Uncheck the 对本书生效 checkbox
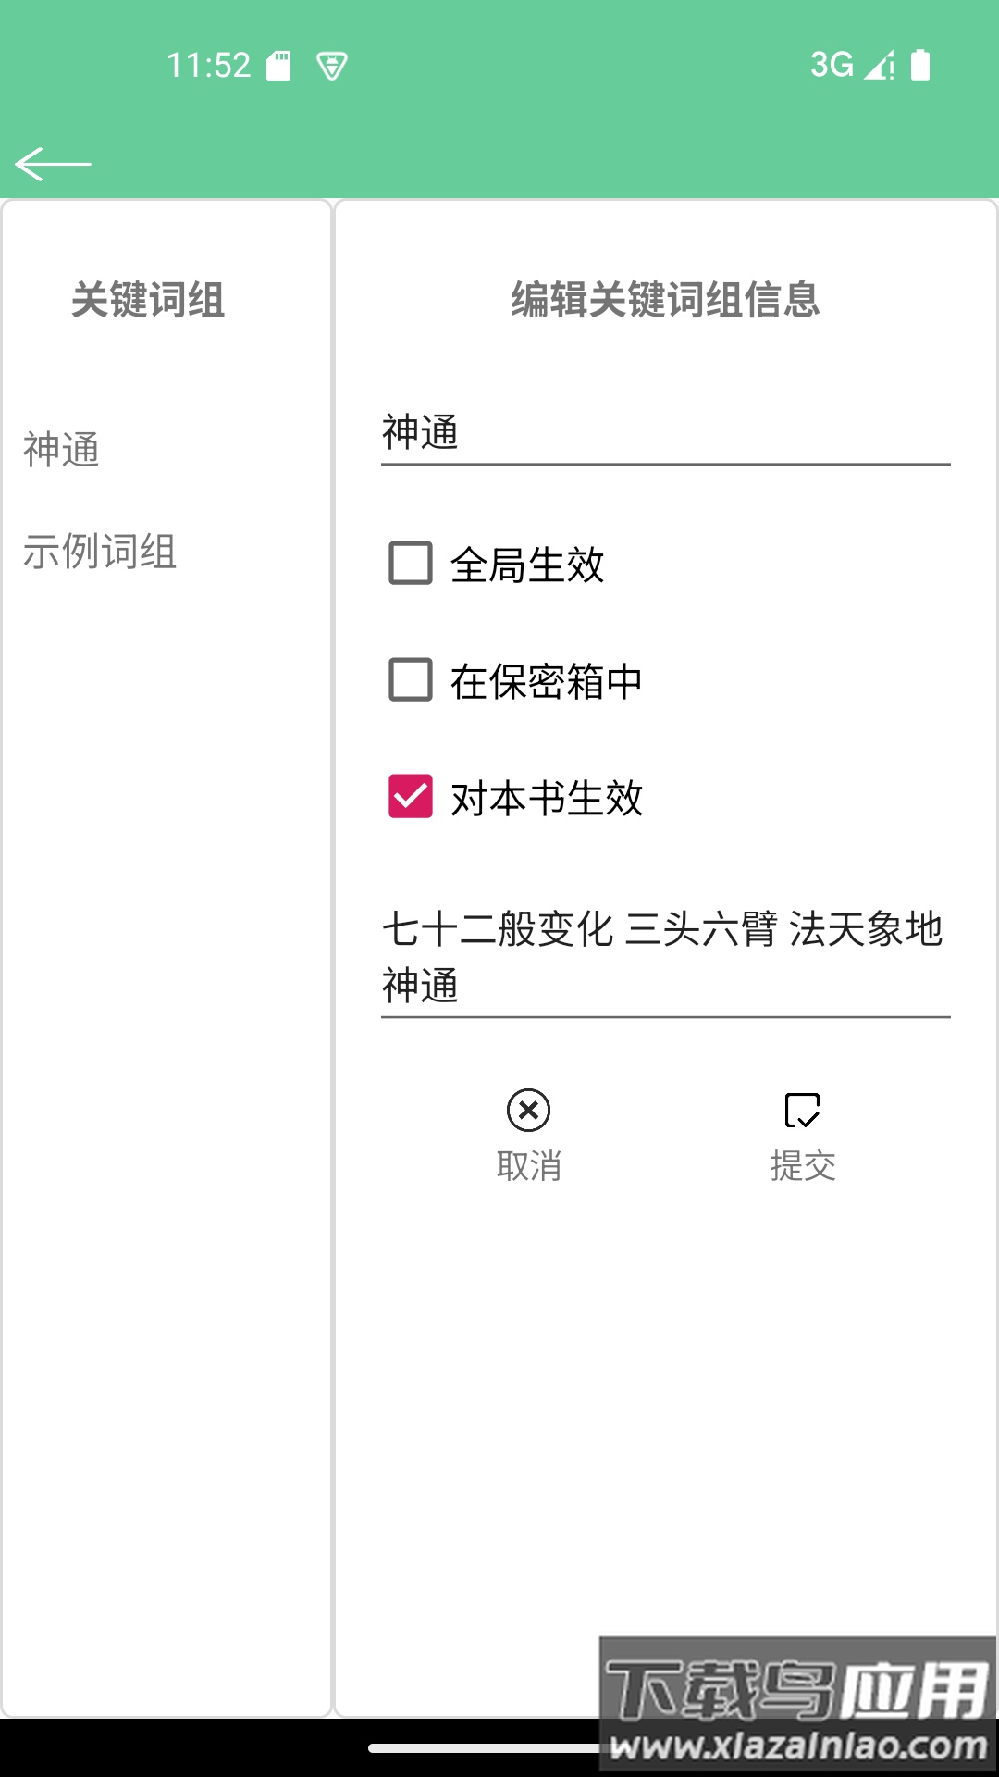The width and height of the screenshot is (999, 1777). (411, 797)
